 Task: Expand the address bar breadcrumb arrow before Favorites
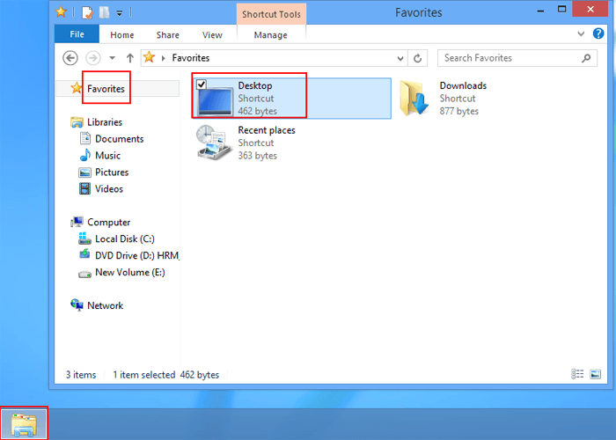[x=164, y=59]
